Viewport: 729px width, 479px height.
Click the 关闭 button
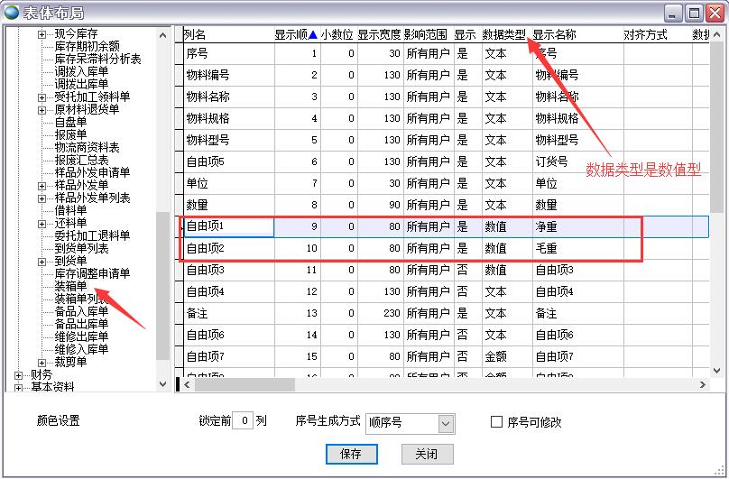point(426,455)
